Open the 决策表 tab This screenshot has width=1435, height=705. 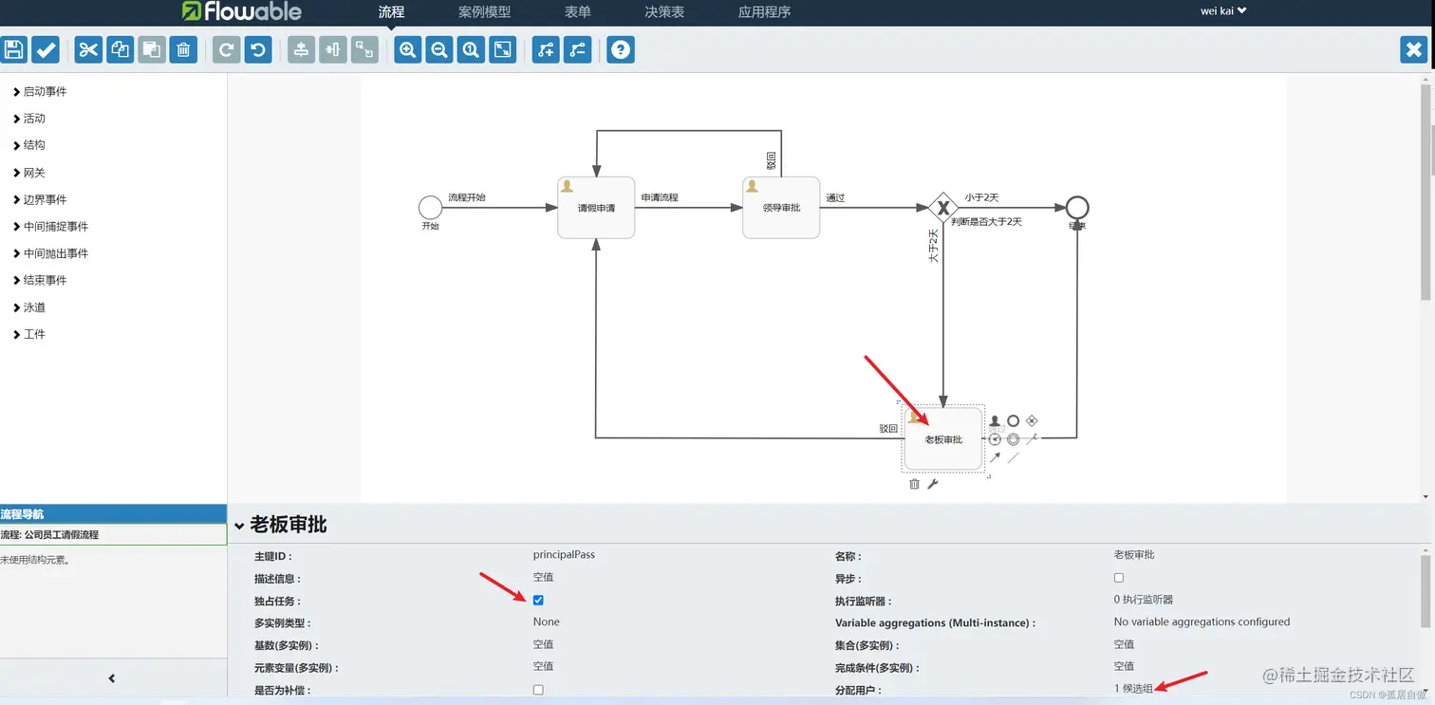point(664,12)
